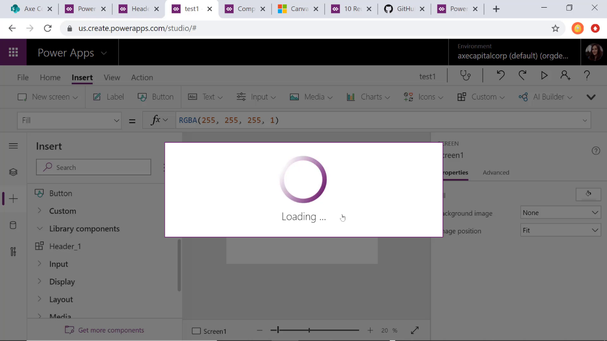Bookmark this page with star icon
607x341 pixels.
555,28
